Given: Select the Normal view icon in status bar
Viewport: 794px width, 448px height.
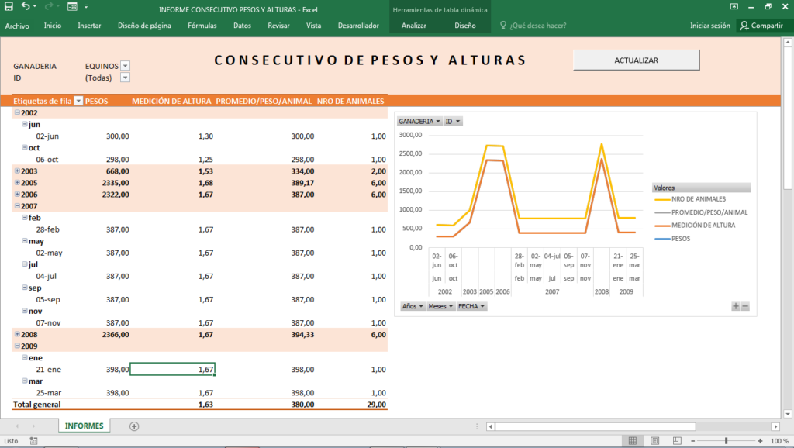Looking at the screenshot, I should click(x=633, y=441).
